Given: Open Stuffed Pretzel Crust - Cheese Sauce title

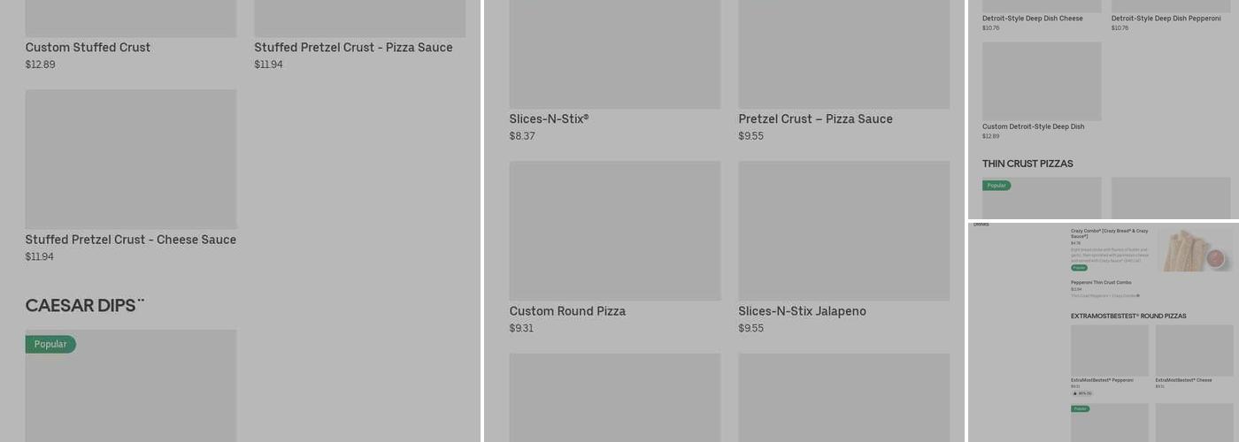Looking at the screenshot, I should click(x=131, y=240).
